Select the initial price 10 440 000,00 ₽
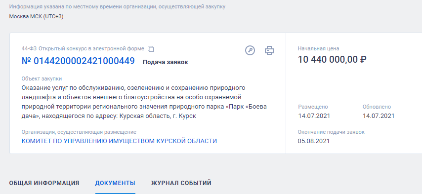 click(332, 59)
